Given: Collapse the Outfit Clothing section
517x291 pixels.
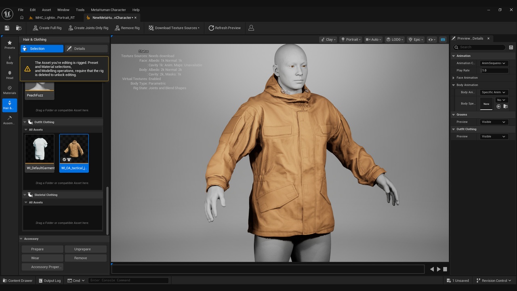Looking at the screenshot, I should click(x=25, y=122).
